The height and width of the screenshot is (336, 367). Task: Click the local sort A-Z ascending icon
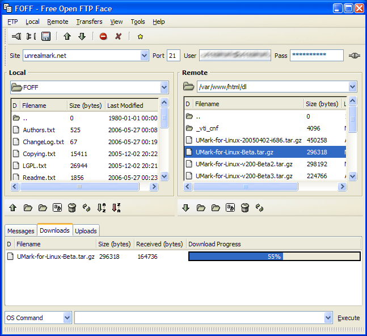click(x=102, y=208)
